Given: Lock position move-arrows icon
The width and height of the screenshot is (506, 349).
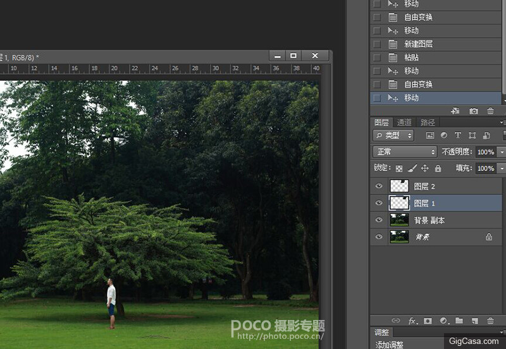Looking at the screenshot, I should [424, 168].
